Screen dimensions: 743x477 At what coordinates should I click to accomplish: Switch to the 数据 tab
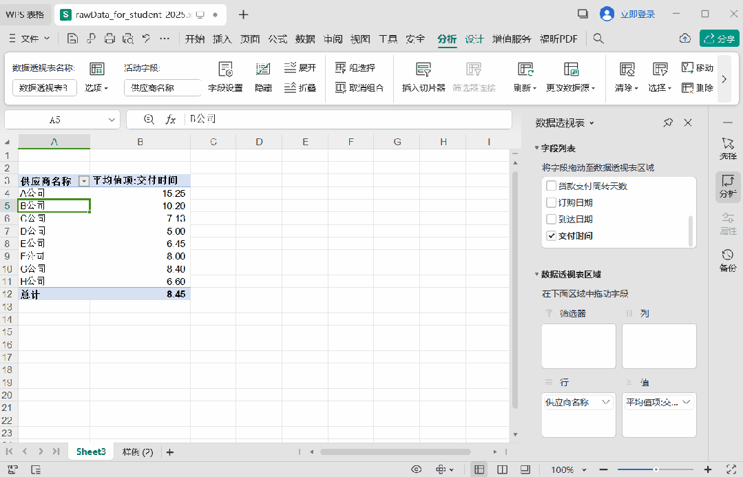[305, 39]
